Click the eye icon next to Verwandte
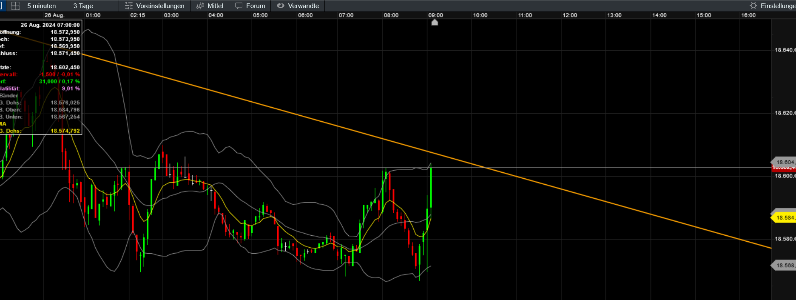Viewport: 796px width, 300px height. pyautogui.click(x=280, y=6)
